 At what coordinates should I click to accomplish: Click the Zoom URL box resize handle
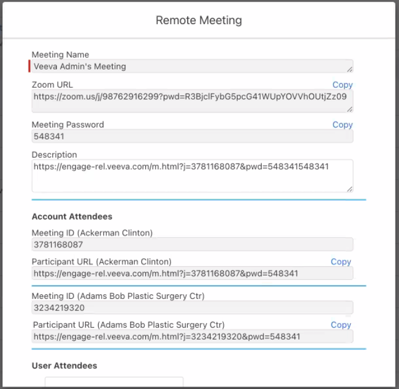[x=350, y=109]
